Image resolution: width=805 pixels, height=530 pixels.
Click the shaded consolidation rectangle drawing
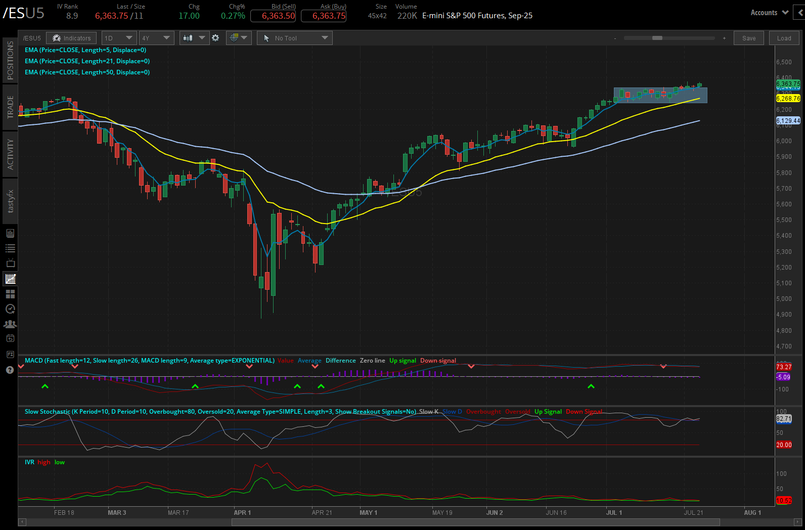point(660,96)
